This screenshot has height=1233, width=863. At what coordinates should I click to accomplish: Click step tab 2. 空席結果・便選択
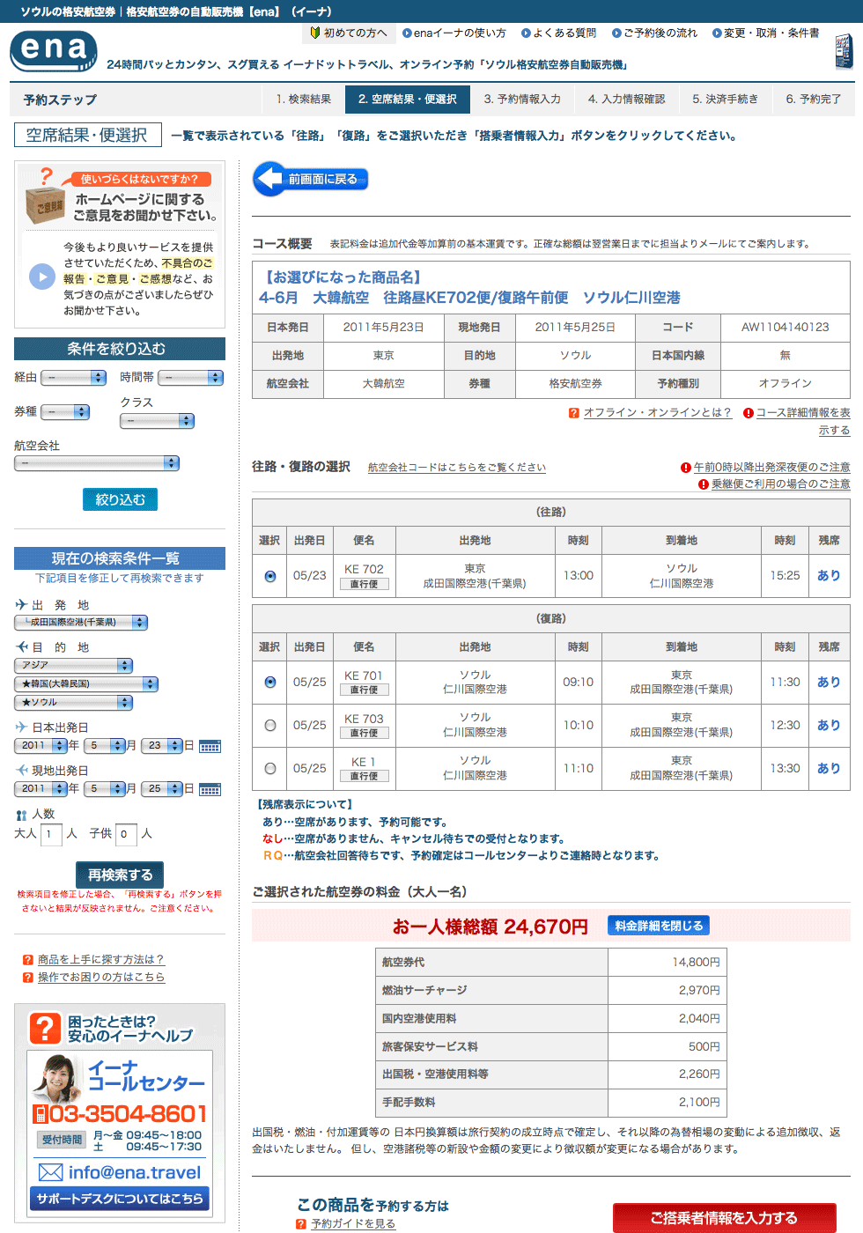click(408, 100)
